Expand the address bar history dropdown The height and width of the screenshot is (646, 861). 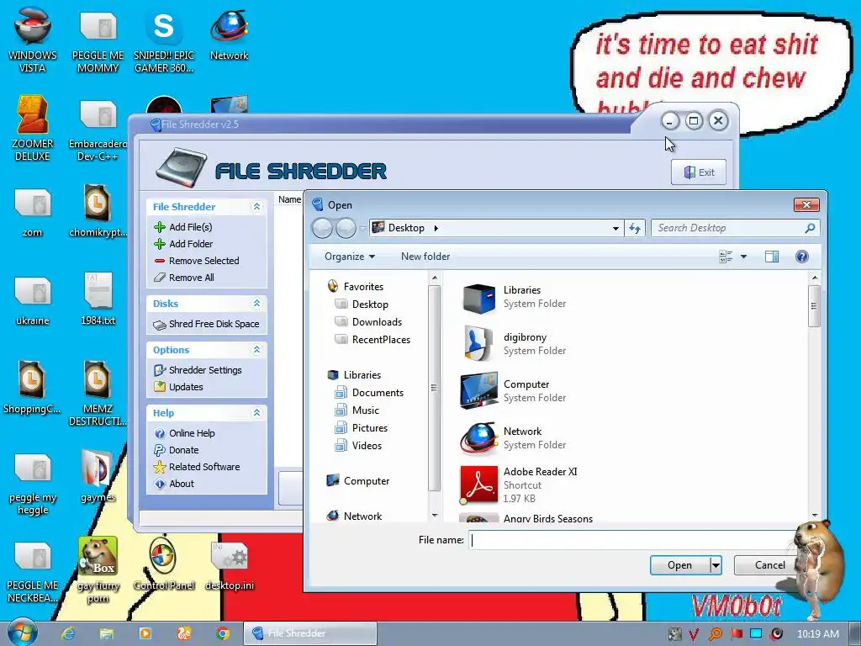[x=615, y=229]
